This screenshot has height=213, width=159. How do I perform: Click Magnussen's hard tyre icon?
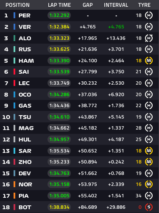click(149, 128)
